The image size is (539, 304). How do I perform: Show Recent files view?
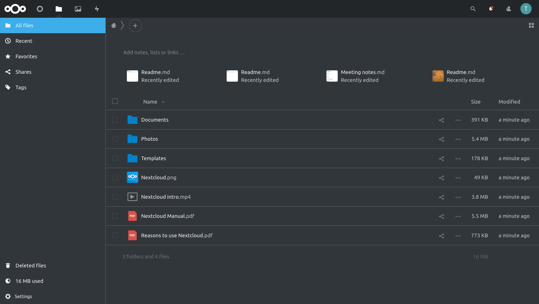tap(53, 41)
